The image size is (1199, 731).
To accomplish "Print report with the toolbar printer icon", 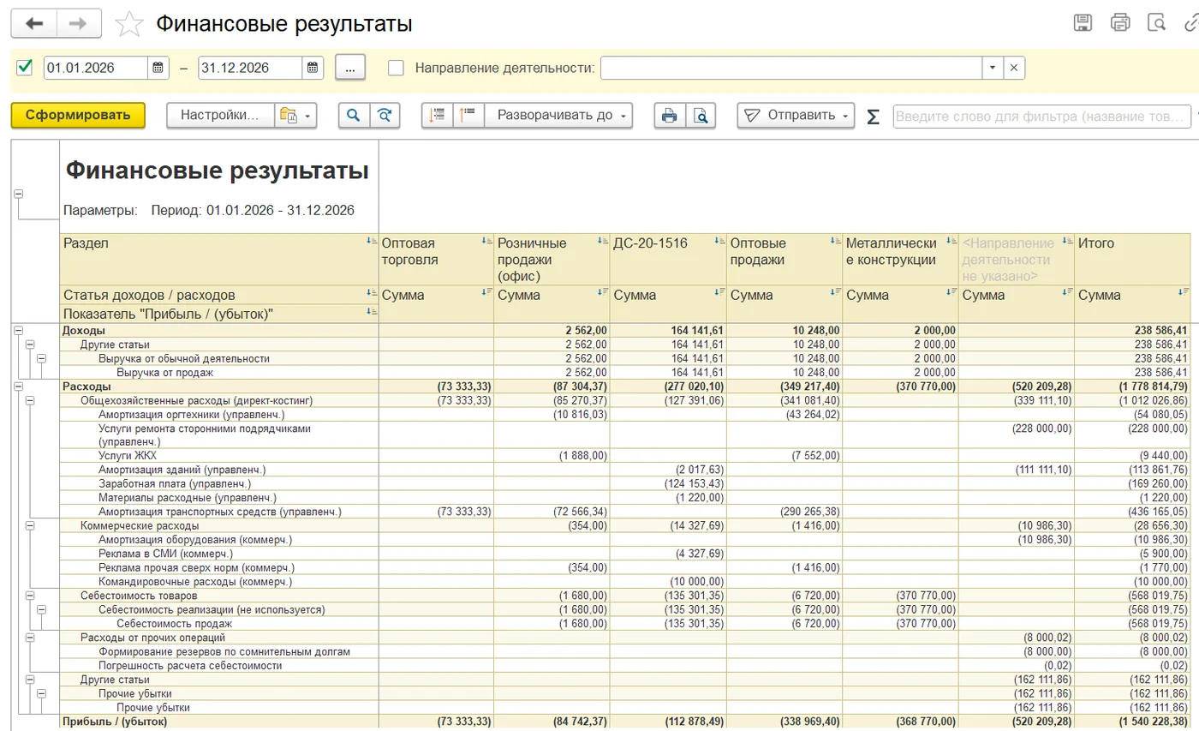I will coord(670,116).
